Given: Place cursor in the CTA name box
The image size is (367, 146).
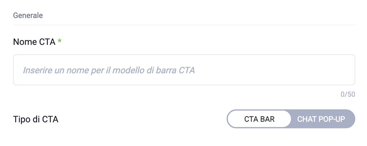Looking at the screenshot, I should 184,70.
